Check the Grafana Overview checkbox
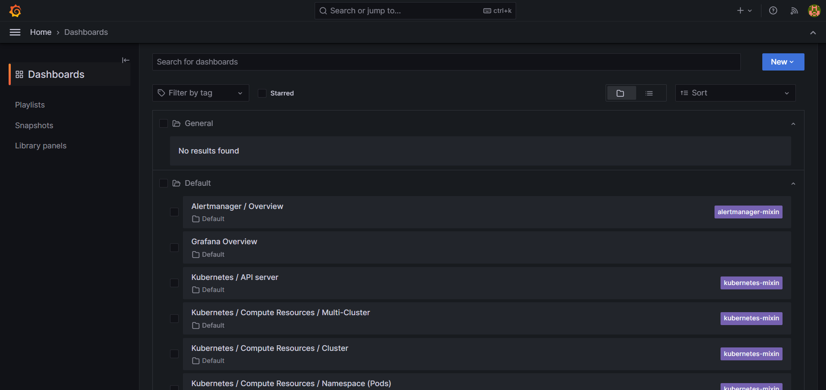 point(174,248)
